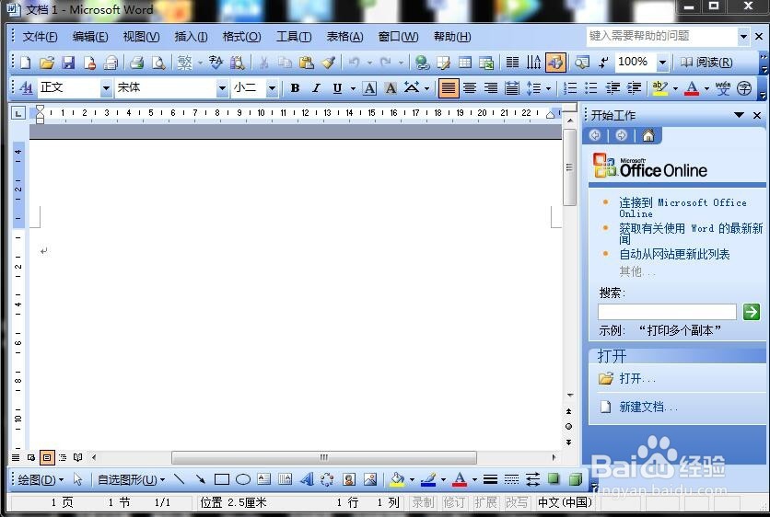The image size is (770, 517).
Task: Click the Insert Hyperlink globe icon
Action: point(422,63)
